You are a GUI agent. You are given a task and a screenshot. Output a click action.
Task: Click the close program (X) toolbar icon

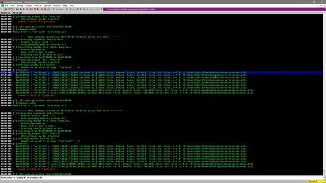coord(20,9)
